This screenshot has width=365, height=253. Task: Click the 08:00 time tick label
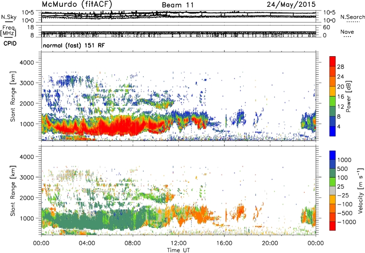click(x=133, y=243)
